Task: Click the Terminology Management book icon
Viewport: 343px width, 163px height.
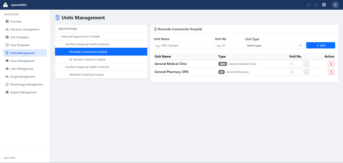Action: pos(7,84)
